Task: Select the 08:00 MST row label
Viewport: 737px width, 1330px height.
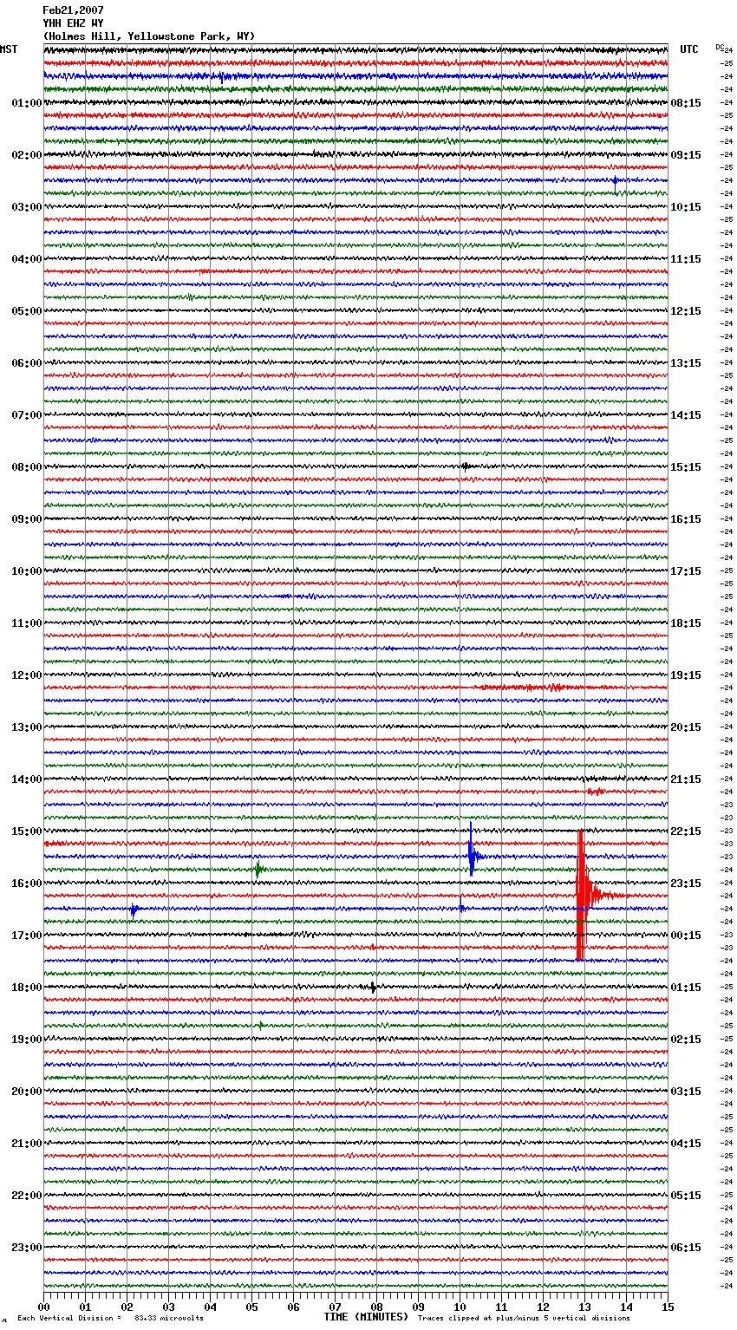Action: click(x=26, y=467)
